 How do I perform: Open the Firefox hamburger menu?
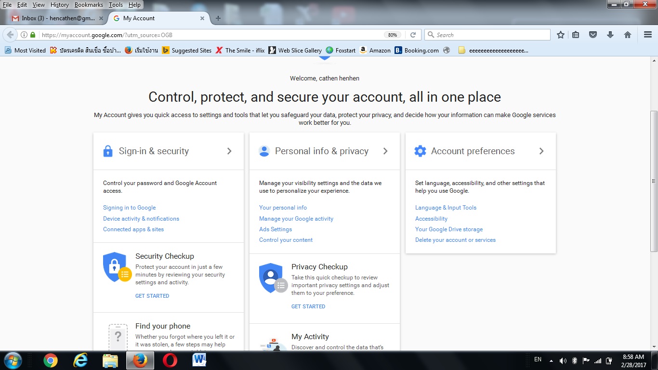click(648, 35)
